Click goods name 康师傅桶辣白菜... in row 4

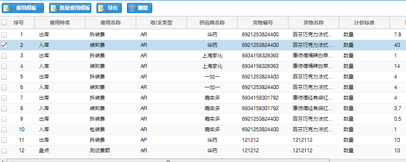point(313,66)
